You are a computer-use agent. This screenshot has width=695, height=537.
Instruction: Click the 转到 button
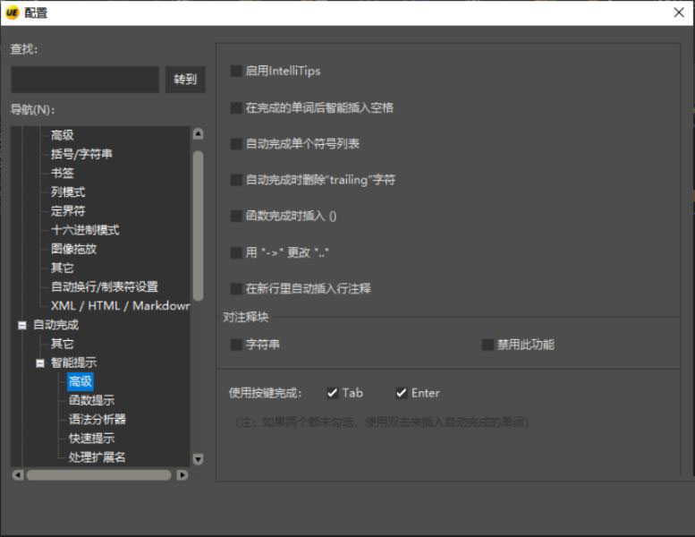tap(185, 80)
